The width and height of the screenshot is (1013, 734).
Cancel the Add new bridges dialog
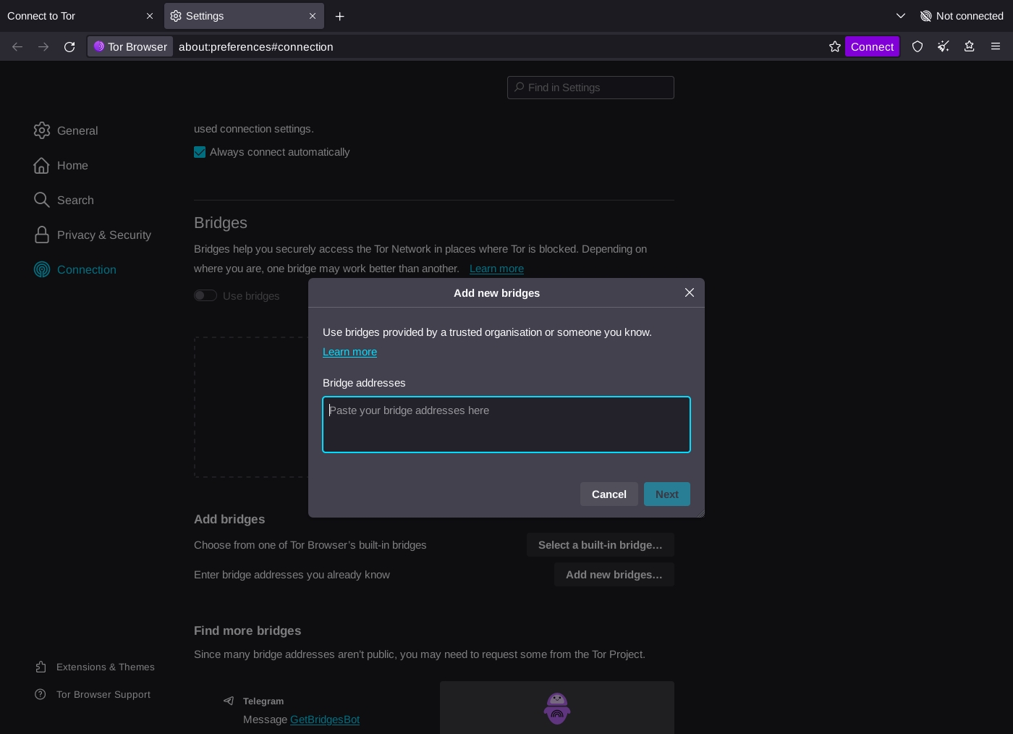pyautogui.click(x=609, y=494)
